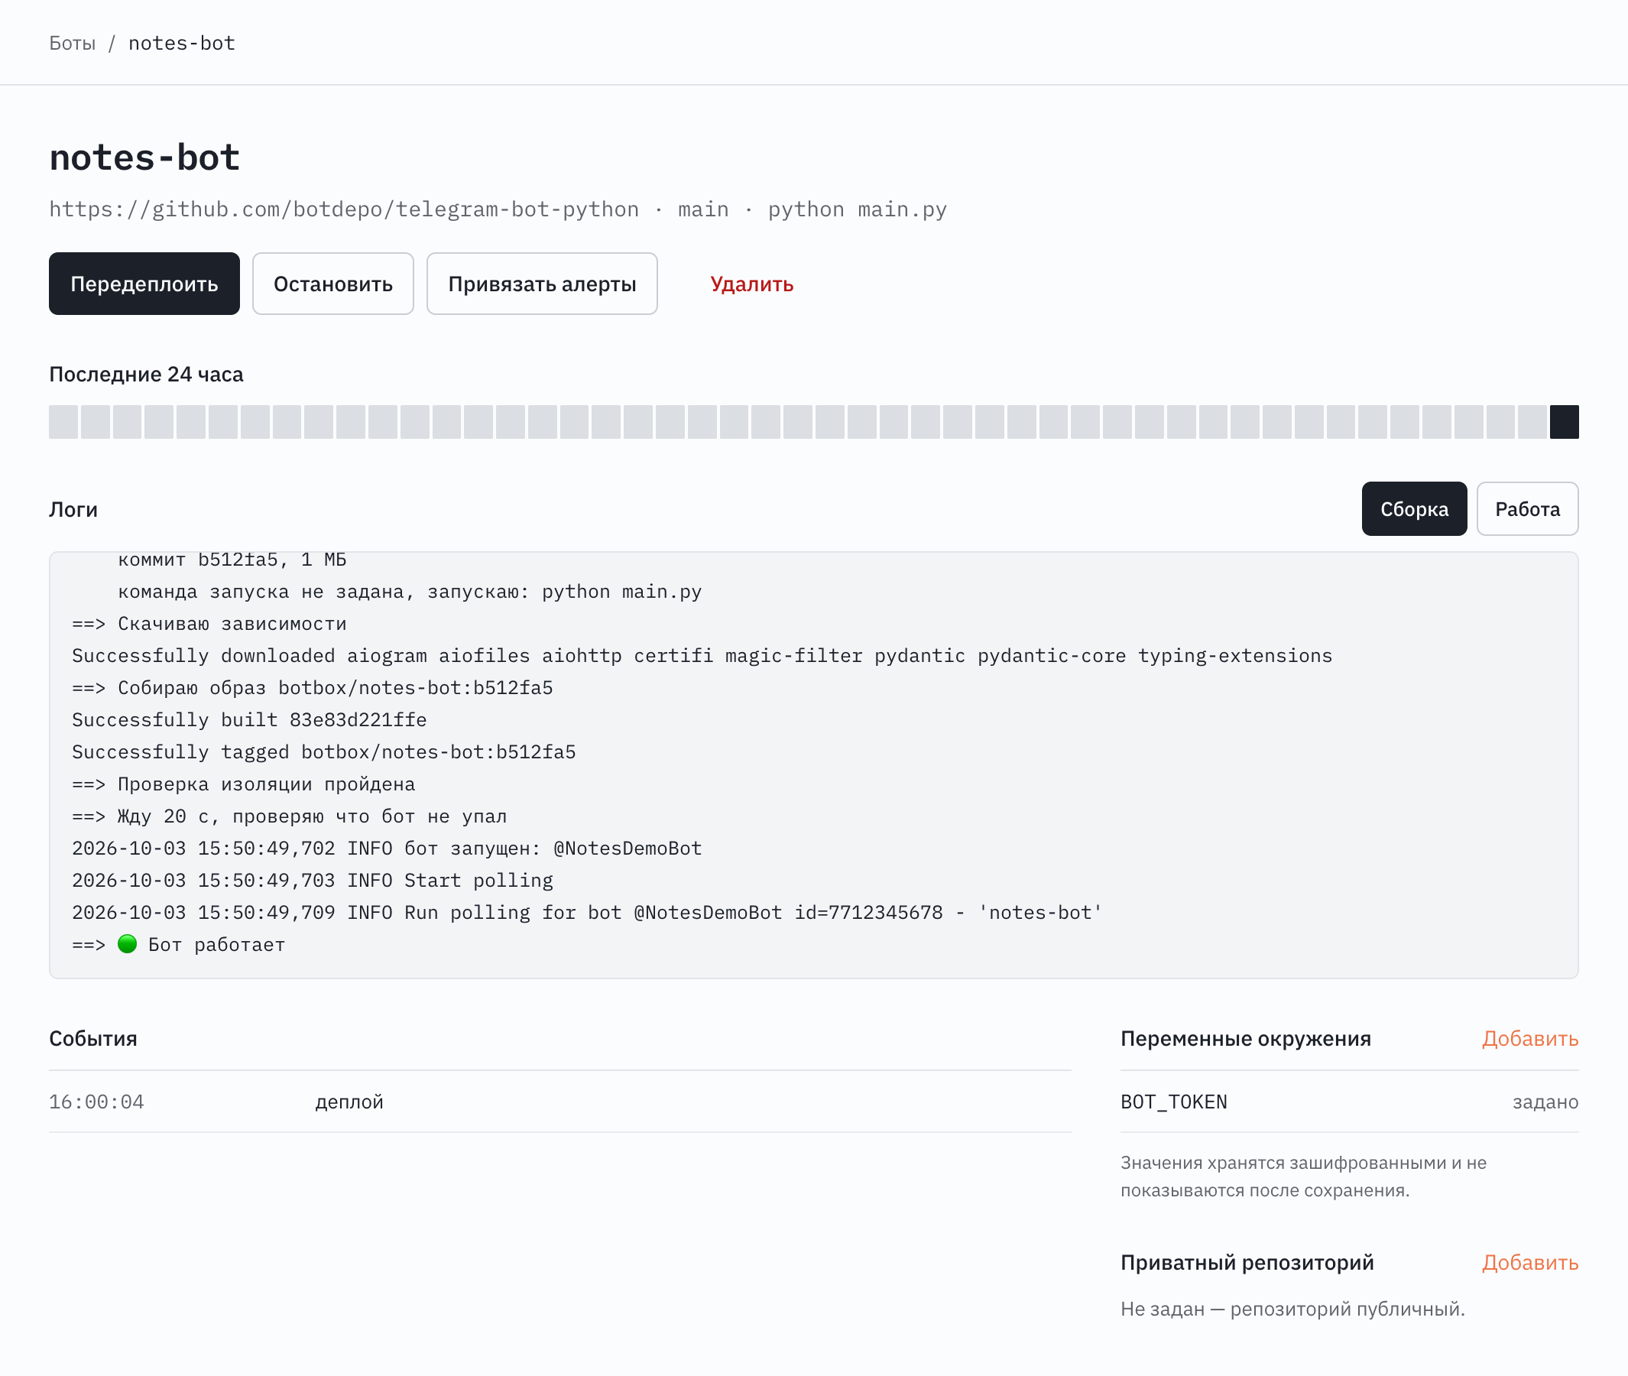Click the Передеплоить button
1628x1376 pixels.
coord(144,284)
